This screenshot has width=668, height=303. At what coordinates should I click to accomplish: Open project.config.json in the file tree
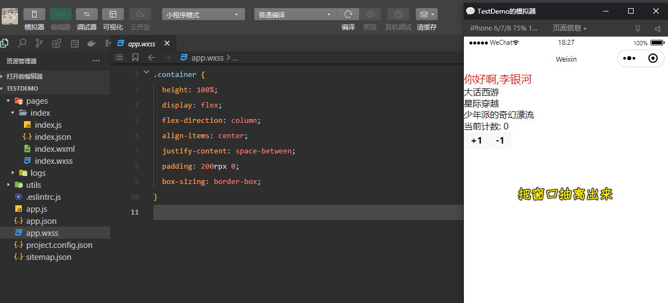pos(59,245)
